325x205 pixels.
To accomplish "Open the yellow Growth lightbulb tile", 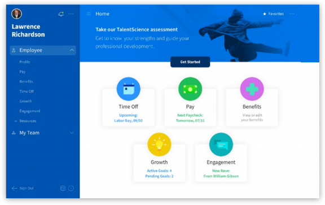I will point(159,144).
